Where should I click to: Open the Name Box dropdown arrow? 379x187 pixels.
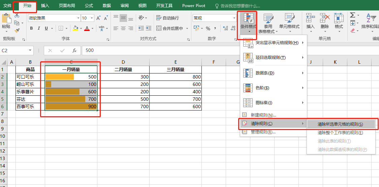[x=30, y=51]
